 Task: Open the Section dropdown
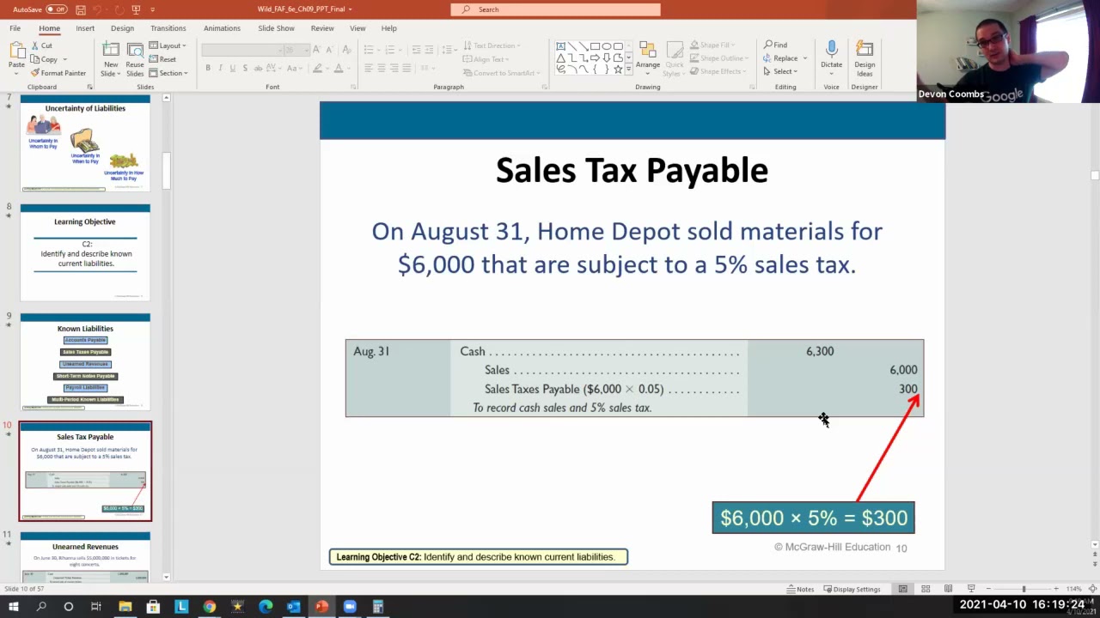169,73
